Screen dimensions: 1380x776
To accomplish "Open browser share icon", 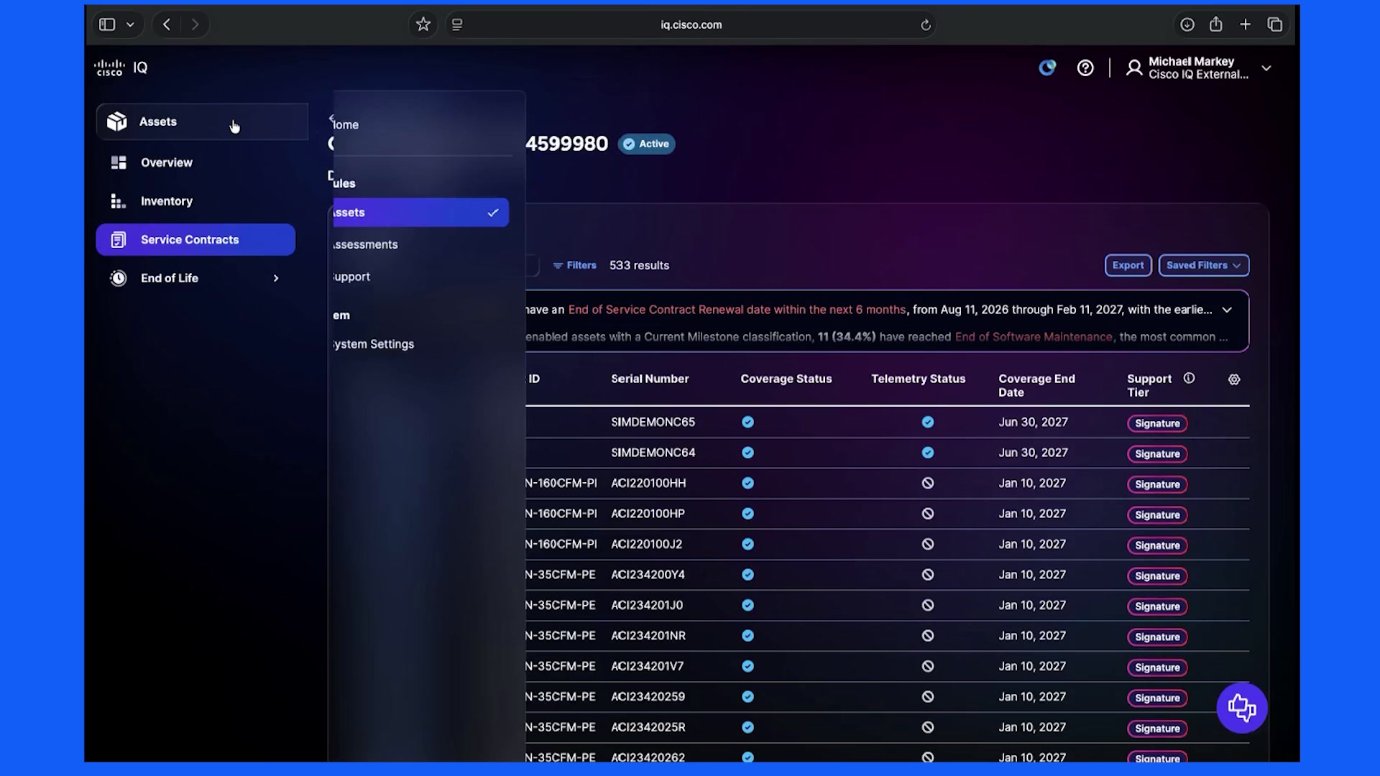I will (x=1215, y=24).
